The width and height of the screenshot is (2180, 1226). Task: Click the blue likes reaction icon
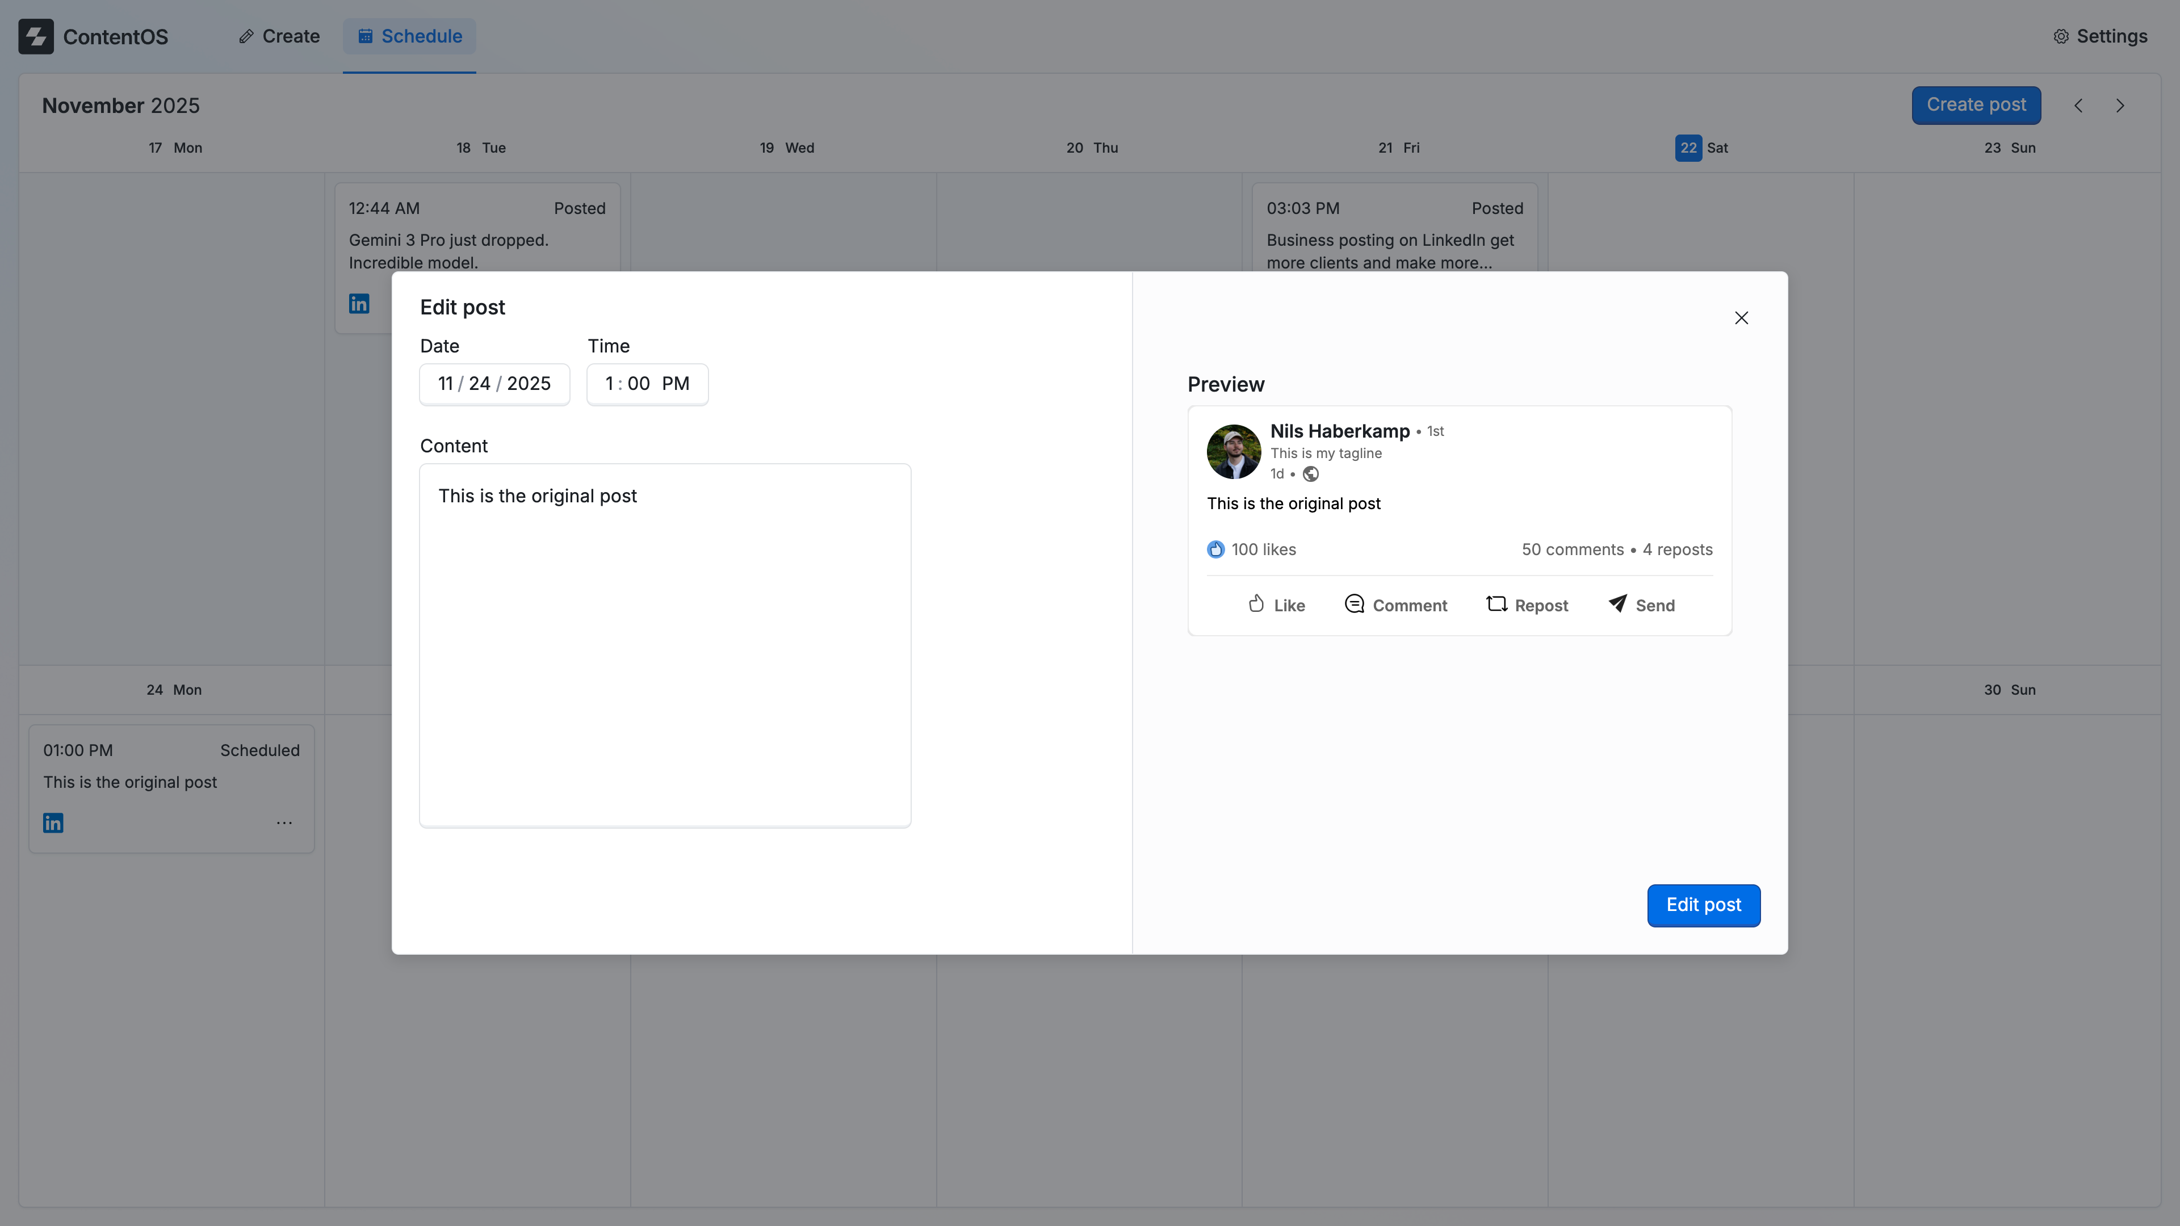[x=1215, y=550]
